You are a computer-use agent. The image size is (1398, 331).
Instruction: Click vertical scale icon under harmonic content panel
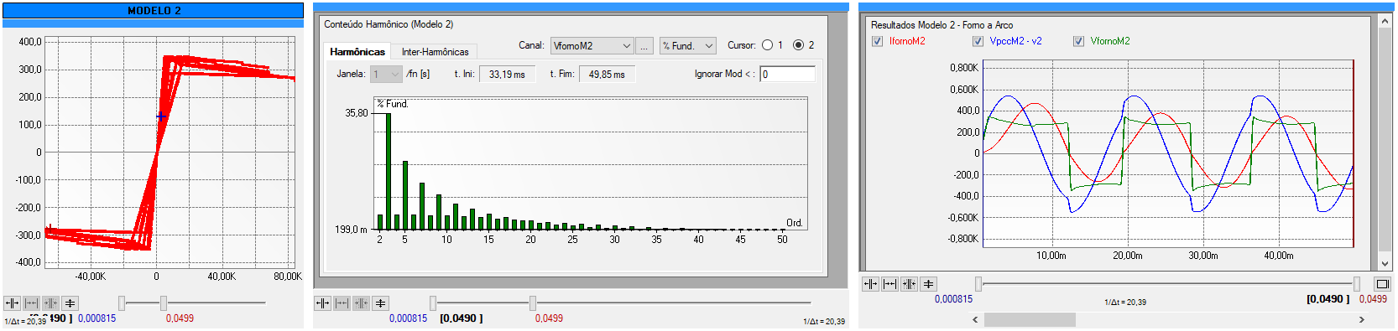tap(381, 303)
